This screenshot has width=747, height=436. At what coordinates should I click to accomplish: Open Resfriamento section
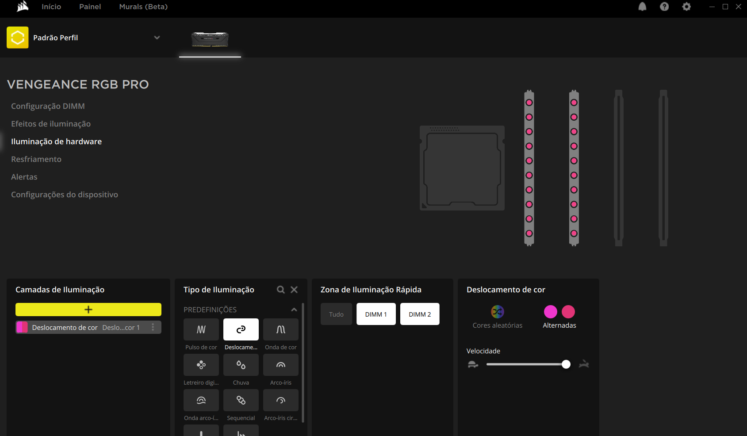(x=36, y=159)
